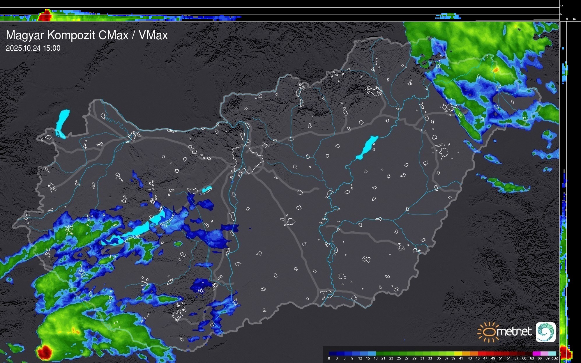Click the orange echo core in the northeast
581x363 pixels.
point(496,70)
